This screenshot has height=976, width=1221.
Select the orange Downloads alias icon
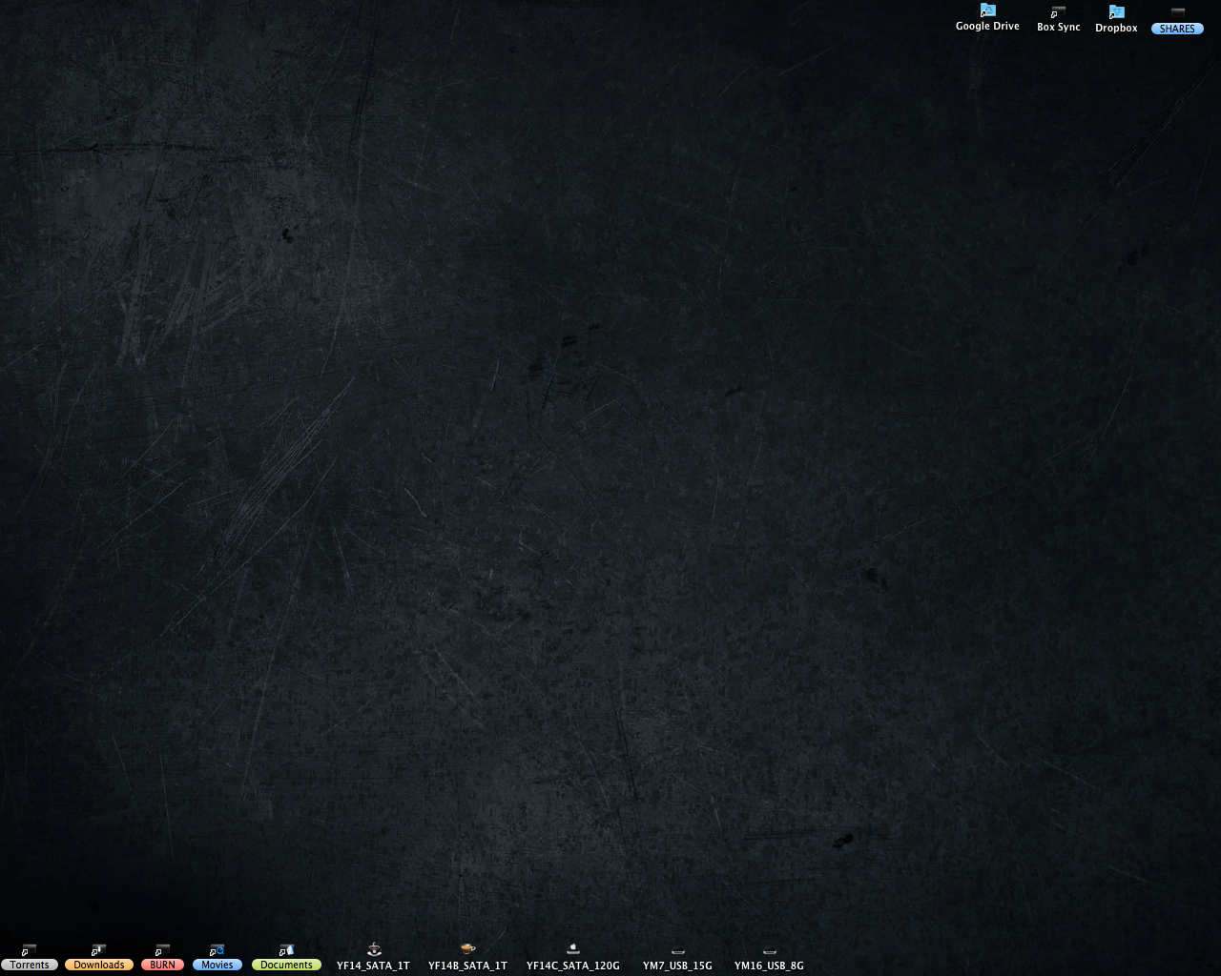pos(98,950)
